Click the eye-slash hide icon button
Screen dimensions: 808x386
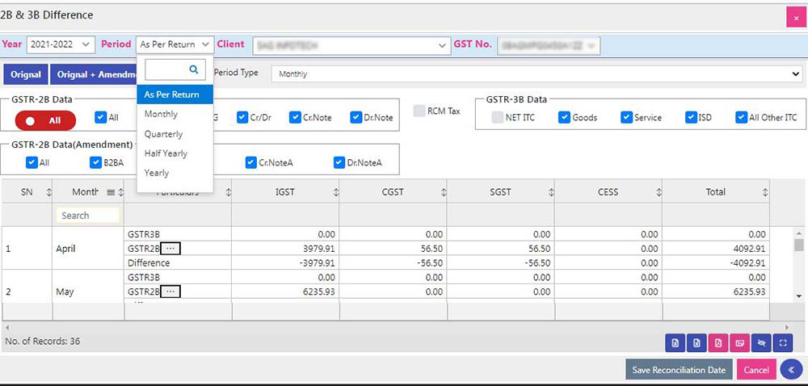760,343
